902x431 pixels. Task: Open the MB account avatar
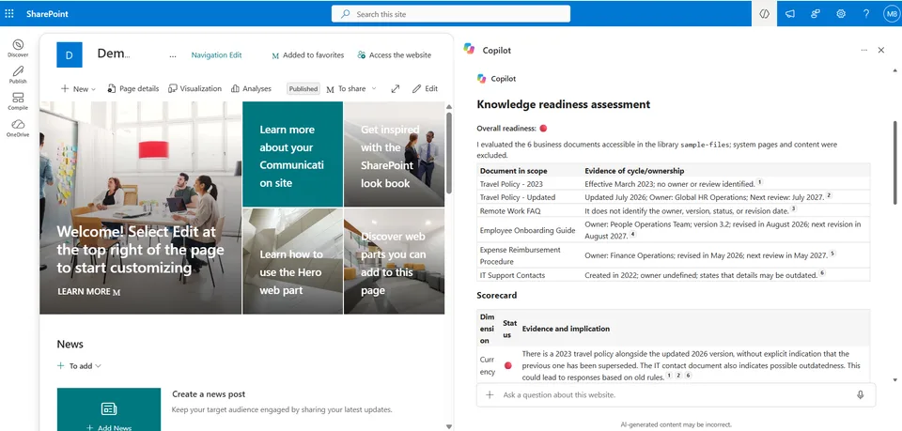(x=891, y=14)
